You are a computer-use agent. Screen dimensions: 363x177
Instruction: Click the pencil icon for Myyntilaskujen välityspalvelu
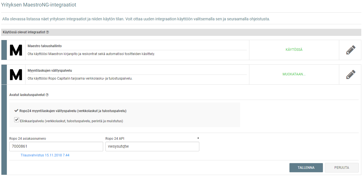[x=351, y=75]
